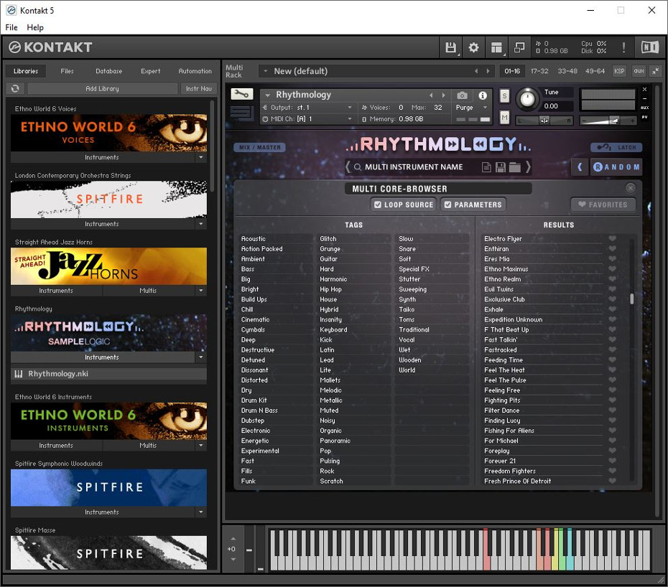Favorite the Electro Flyer result heart
This screenshot has height=587, width=668.
pyautogui.click(x=612, y=238)
